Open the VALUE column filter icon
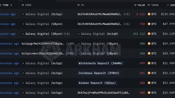 [x=135, y=5]
